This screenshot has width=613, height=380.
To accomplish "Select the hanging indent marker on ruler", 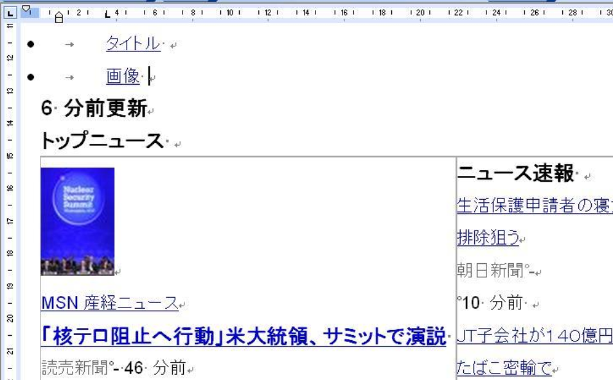I will tap(58, 18).
